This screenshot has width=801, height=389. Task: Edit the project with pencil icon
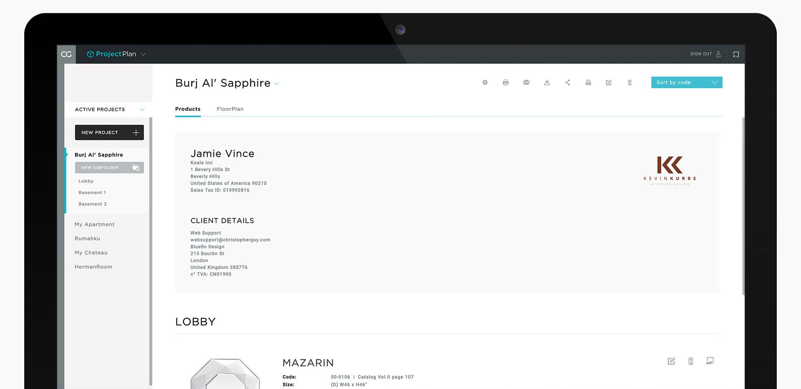pos(609,83)
